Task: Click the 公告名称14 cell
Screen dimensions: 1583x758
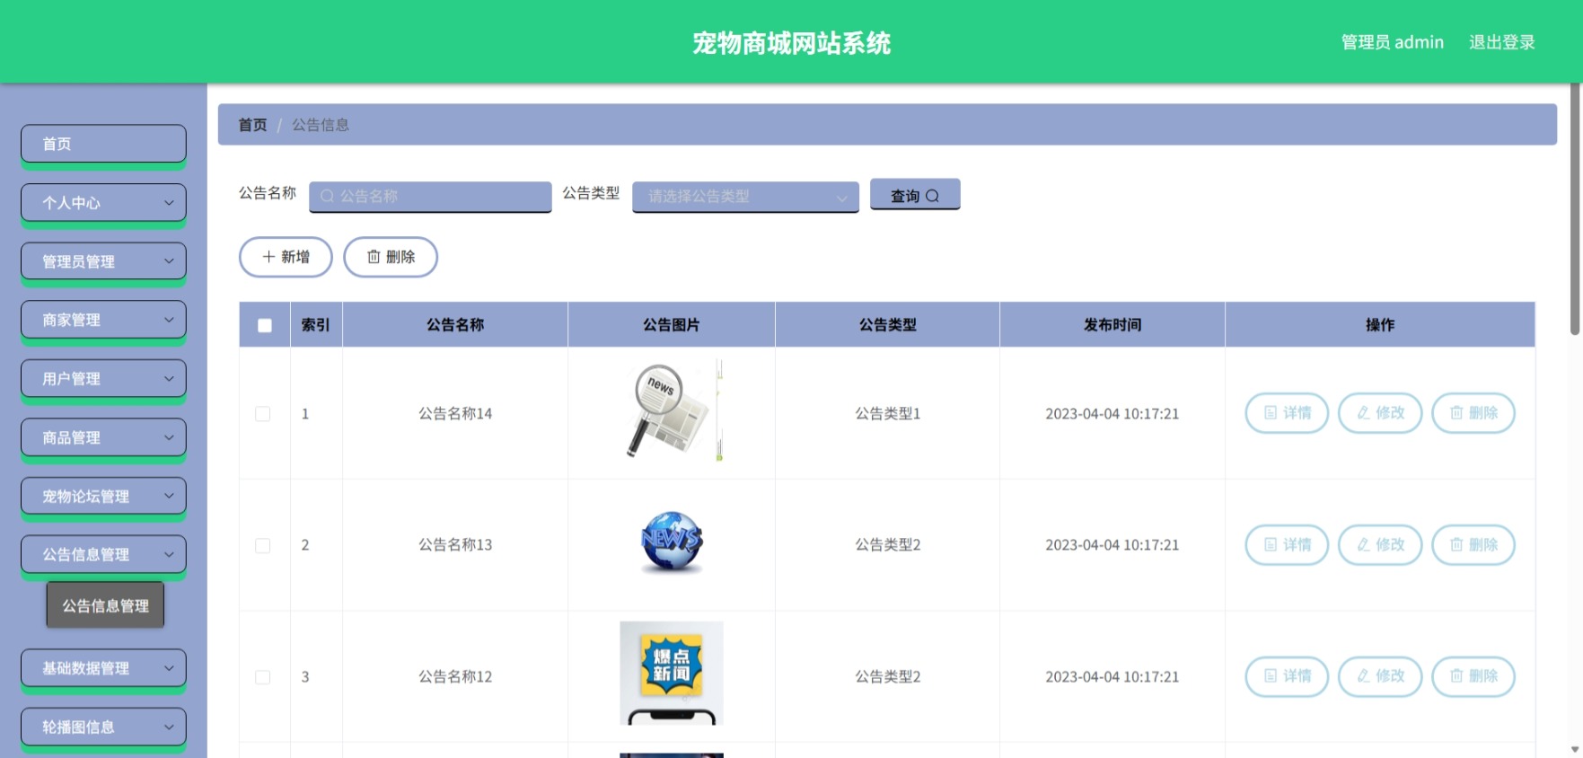Action: [455, 414]
